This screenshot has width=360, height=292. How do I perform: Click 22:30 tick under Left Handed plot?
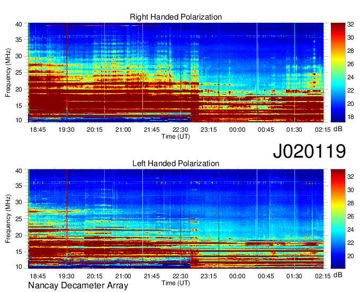coord(180,276)
